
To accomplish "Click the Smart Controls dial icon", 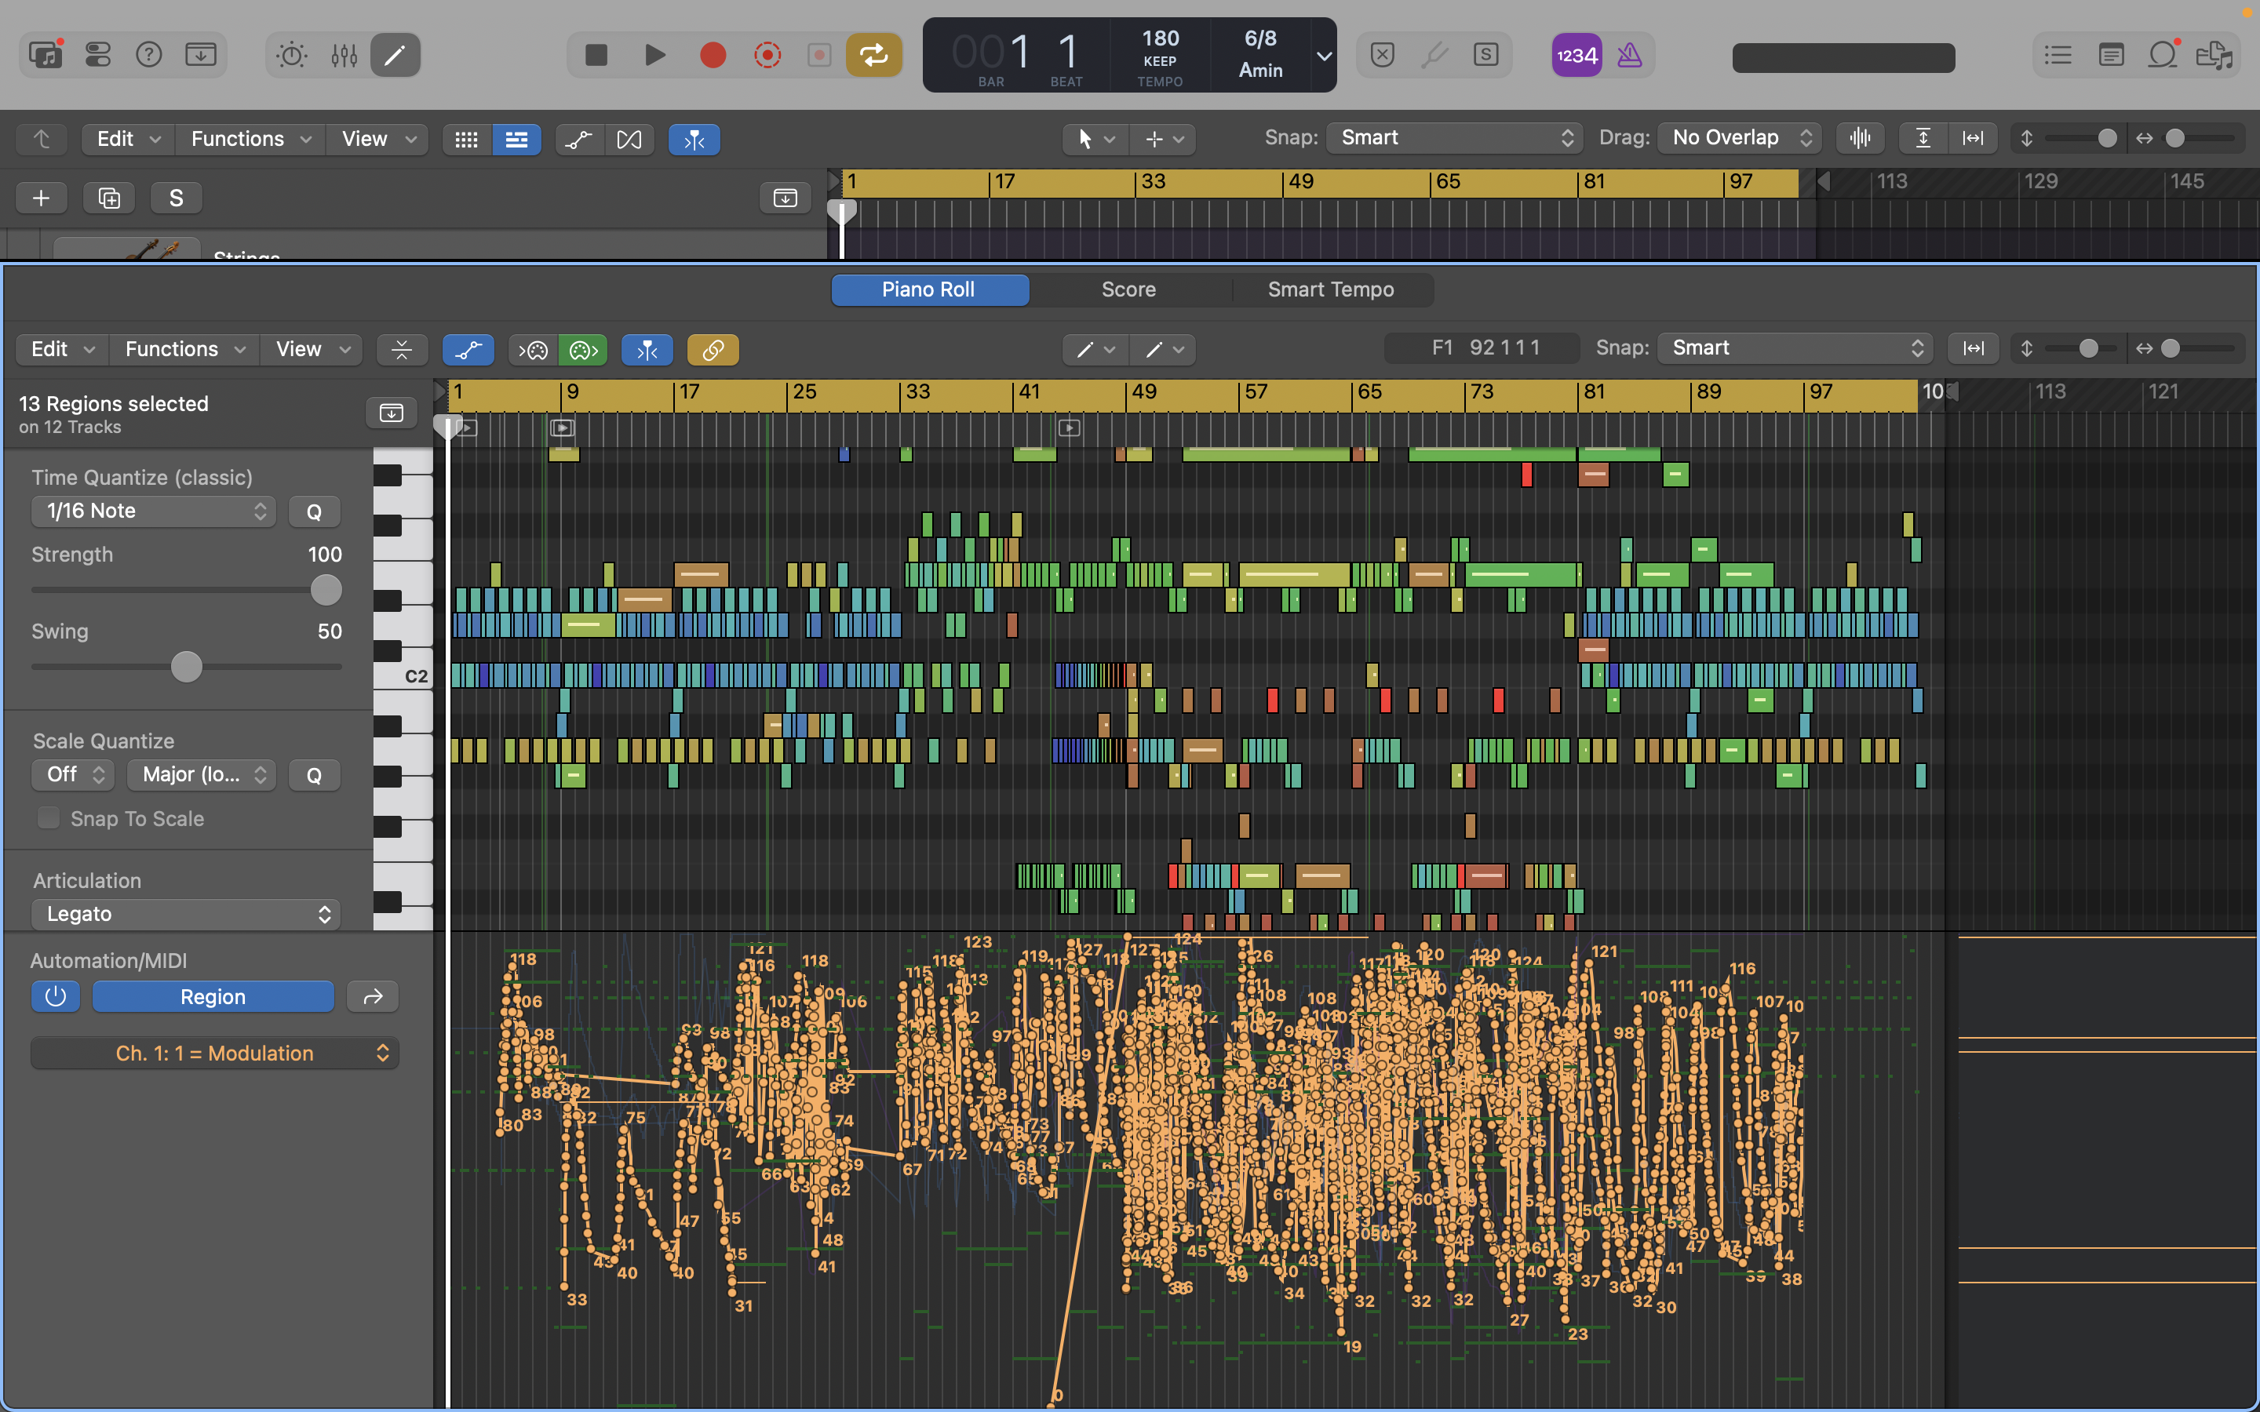I will click(291, 55).
